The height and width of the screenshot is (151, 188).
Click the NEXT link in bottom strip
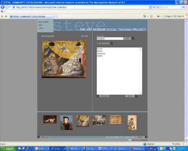tap(140, 137)
